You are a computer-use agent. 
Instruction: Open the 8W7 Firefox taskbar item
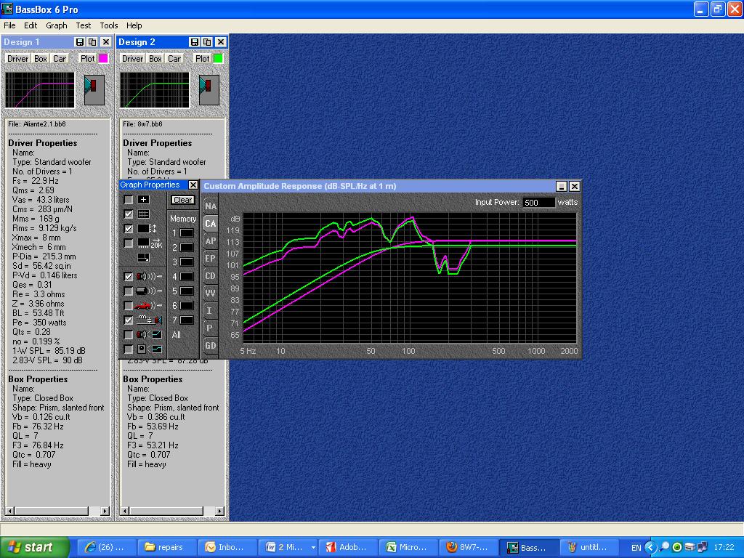point(468,547)
